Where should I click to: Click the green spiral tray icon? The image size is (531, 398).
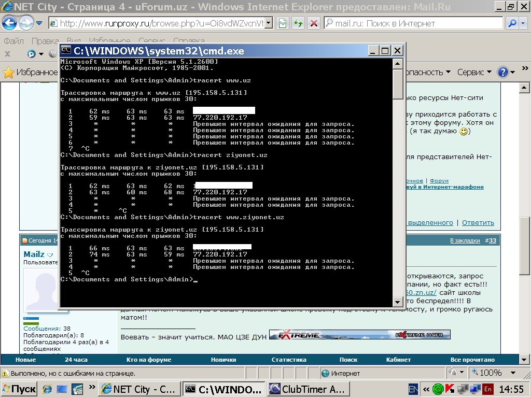pos(438,389)
